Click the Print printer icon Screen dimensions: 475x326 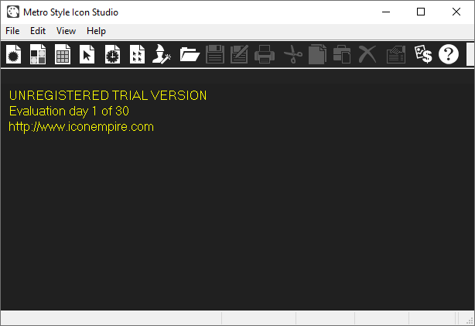tap(265, 54)
